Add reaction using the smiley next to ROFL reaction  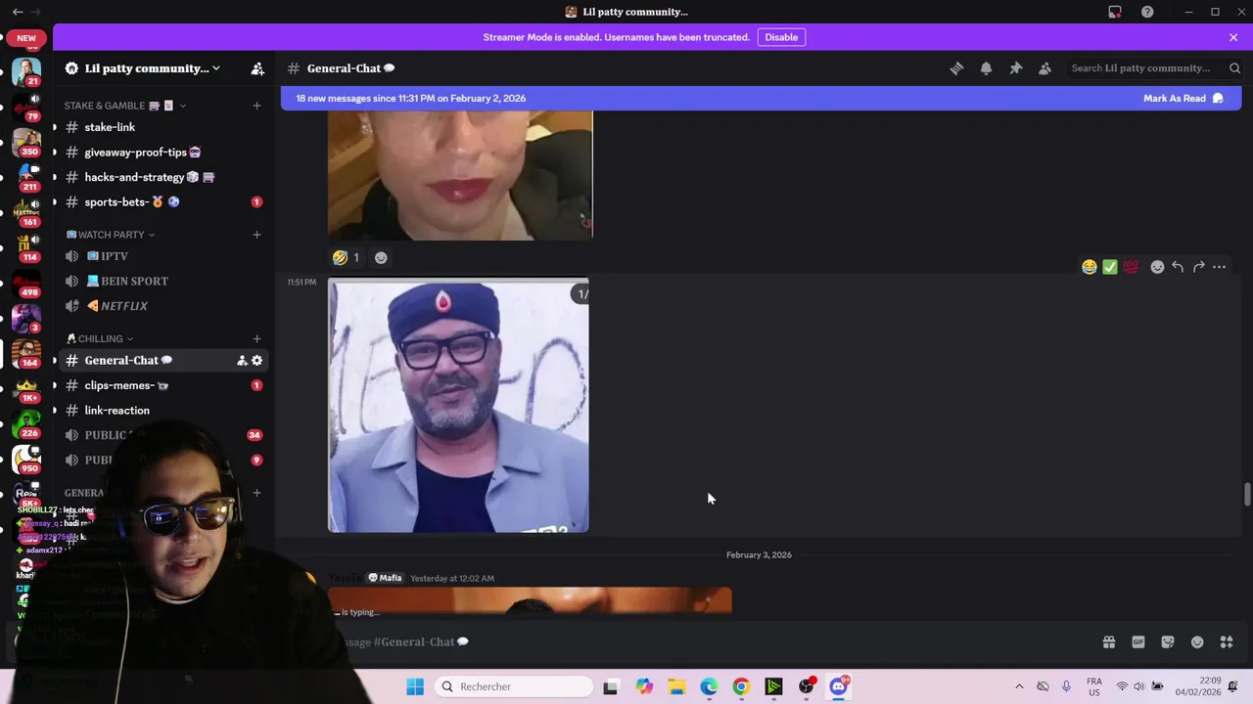381,258
